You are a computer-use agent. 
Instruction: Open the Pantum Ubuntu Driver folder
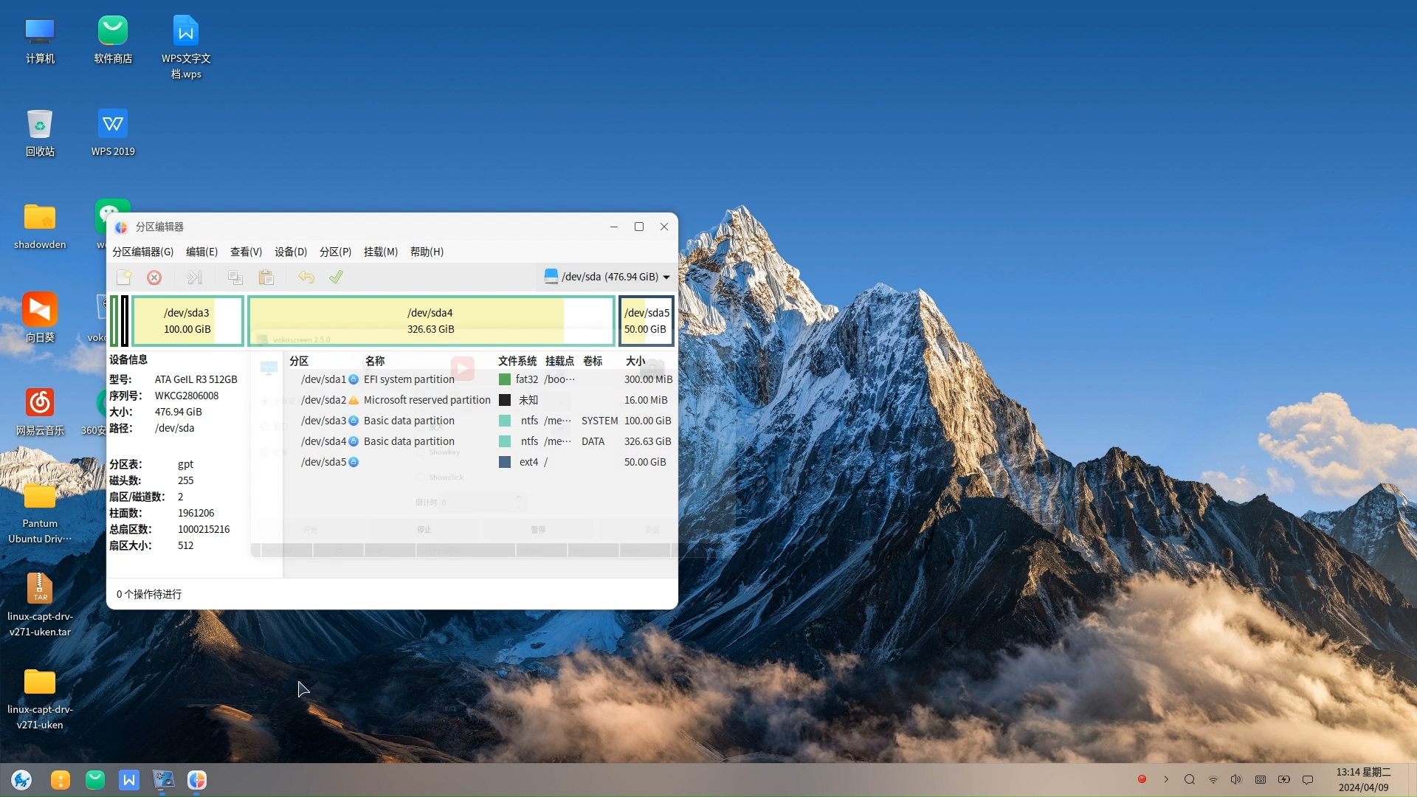[40, 512]
